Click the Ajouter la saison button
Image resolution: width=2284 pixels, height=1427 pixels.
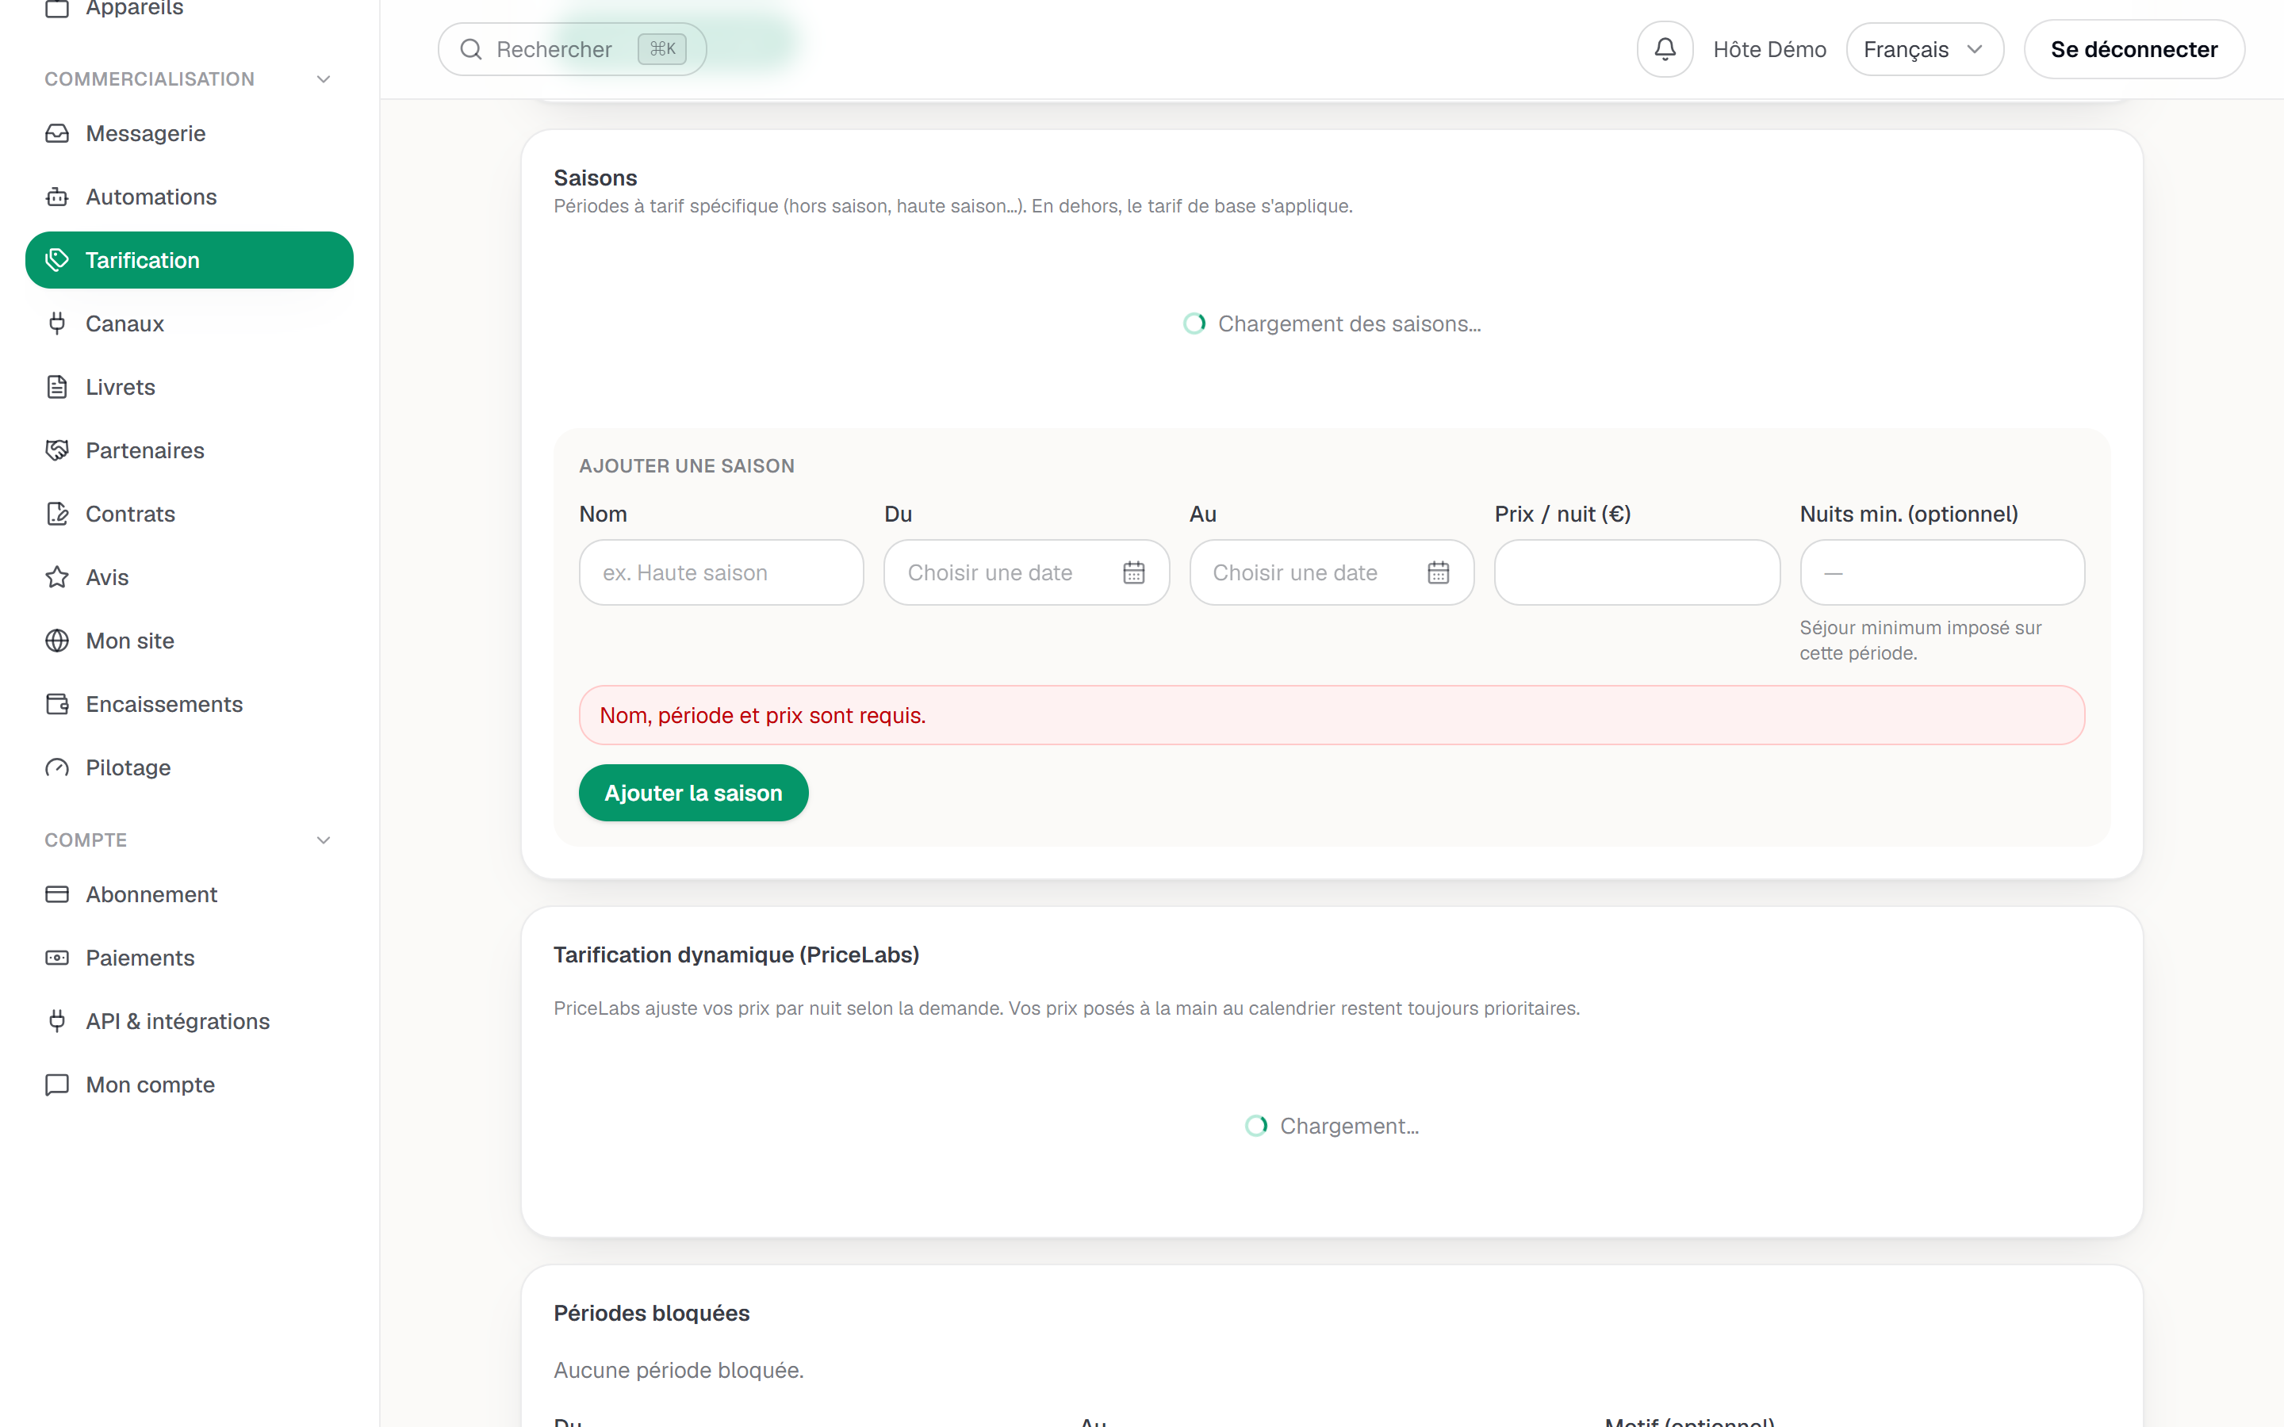(x=694, y=793)
